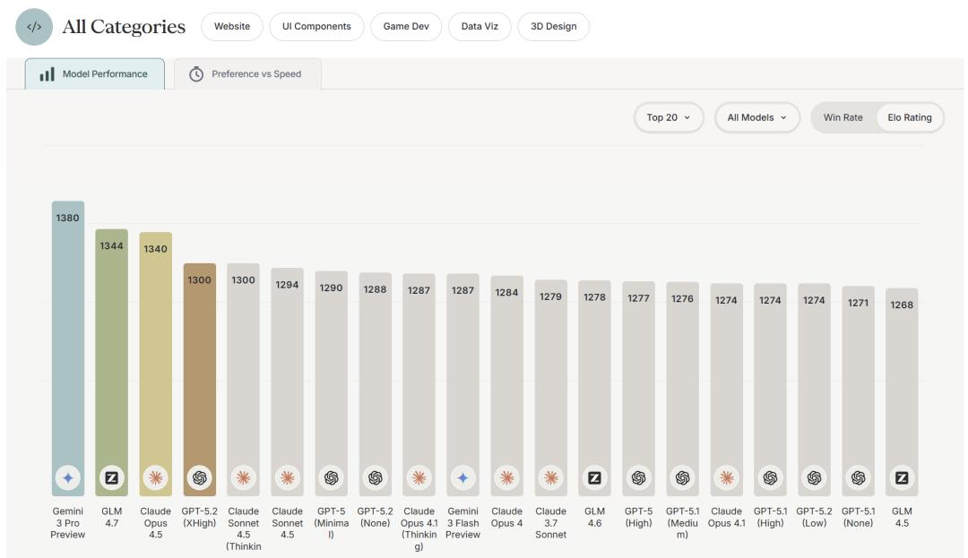Click the Gemini 3 Pro Preview star icon
968x558 pixels.
[68, 478]
